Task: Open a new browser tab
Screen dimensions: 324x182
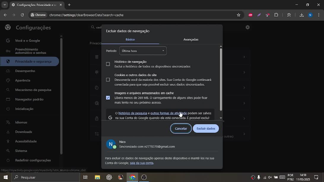Action: (69, 5)
